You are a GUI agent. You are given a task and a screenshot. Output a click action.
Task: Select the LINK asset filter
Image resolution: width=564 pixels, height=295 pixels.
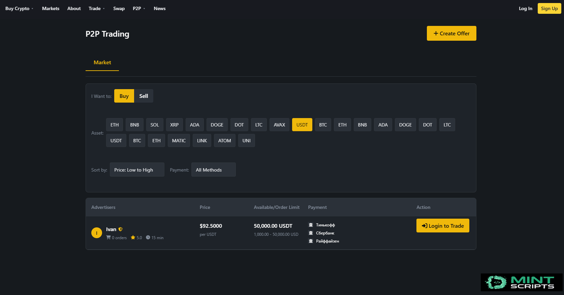202,141
